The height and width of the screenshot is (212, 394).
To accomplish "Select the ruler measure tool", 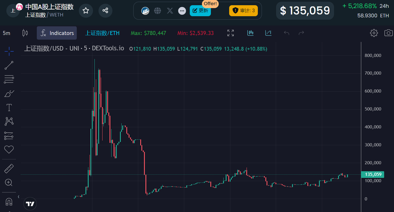I will pyautogui.click(x=9, y=169).
